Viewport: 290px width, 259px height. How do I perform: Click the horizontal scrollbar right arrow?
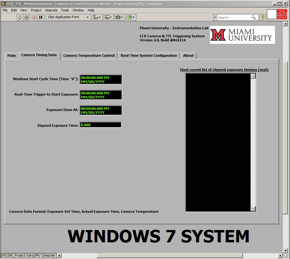(x=280, y=256)
